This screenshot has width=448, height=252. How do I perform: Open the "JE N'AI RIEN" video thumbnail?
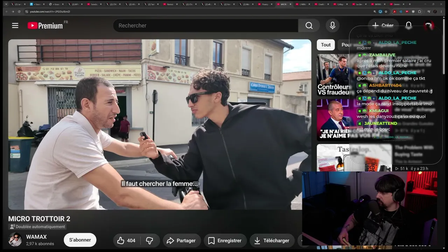333,120
